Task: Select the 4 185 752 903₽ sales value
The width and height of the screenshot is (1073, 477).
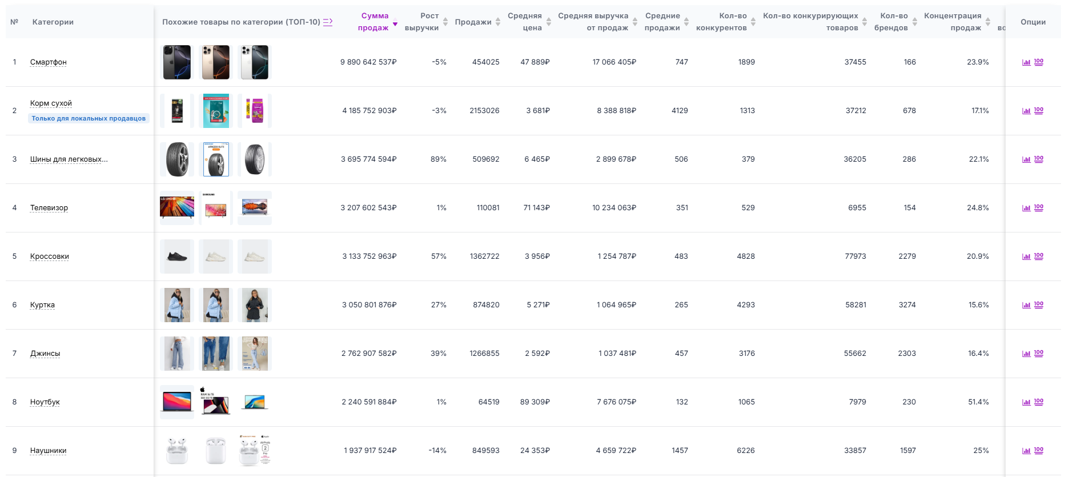Action: point(369,111)
